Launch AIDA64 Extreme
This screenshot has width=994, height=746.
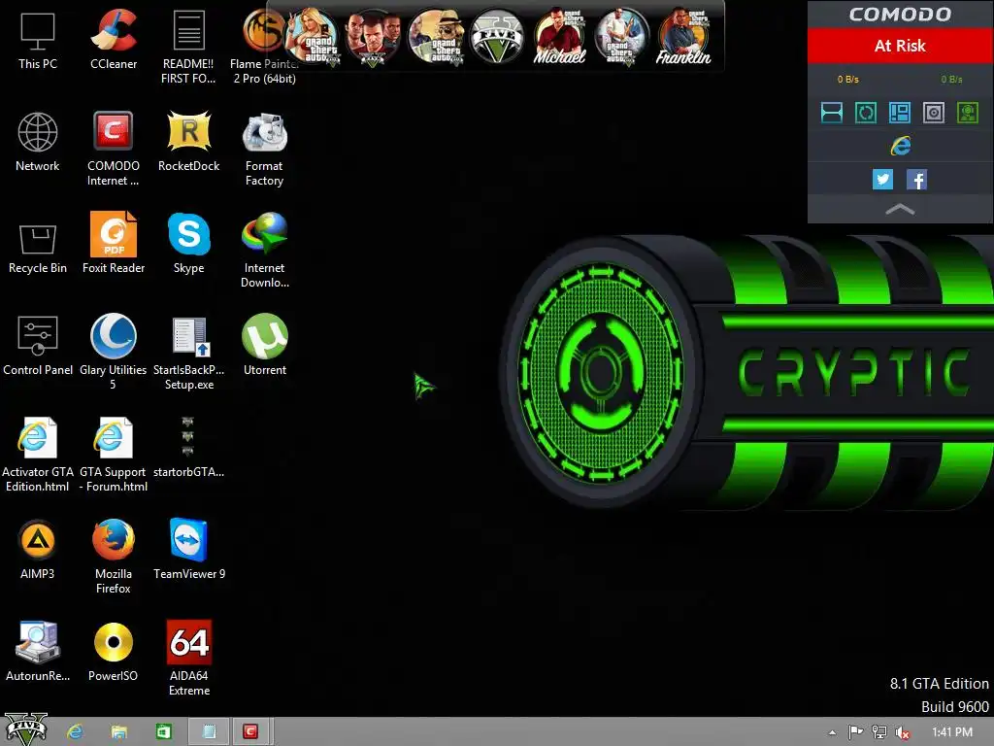(x=189, y=660)
